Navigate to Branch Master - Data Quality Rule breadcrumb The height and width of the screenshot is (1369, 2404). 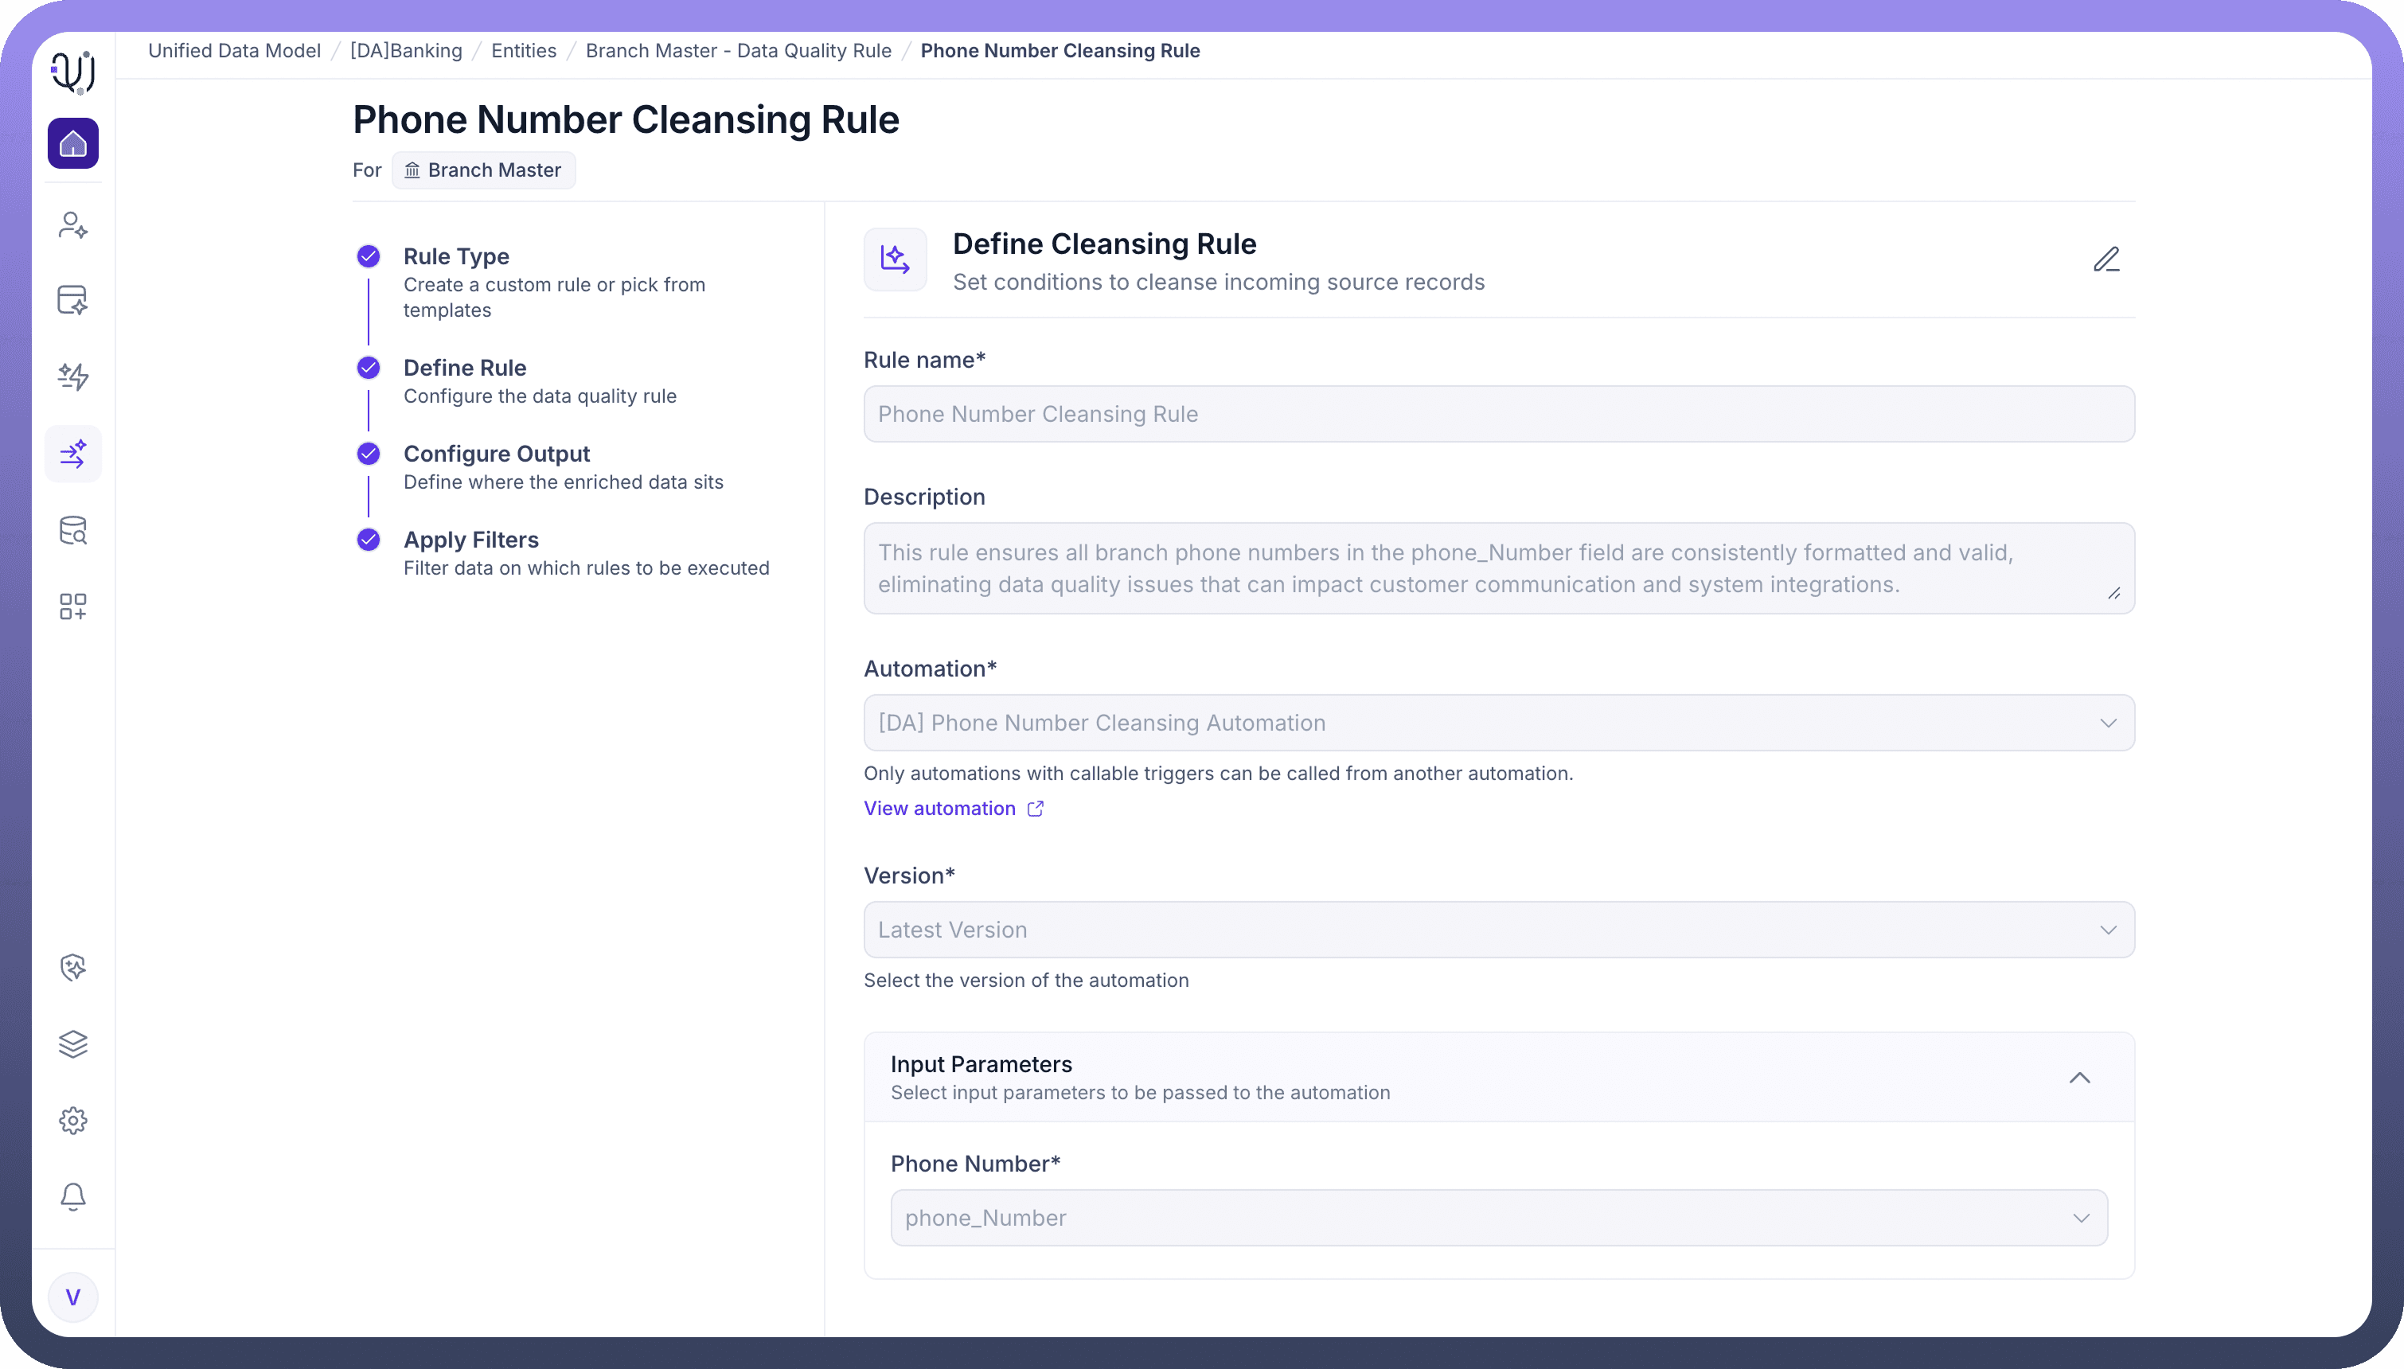pos(738,51)
